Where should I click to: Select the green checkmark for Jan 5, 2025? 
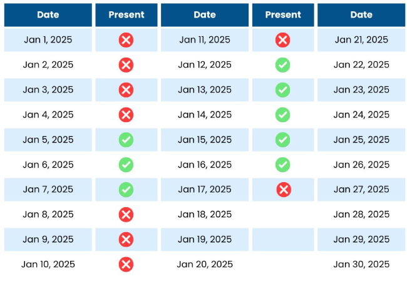pos(126,140)
